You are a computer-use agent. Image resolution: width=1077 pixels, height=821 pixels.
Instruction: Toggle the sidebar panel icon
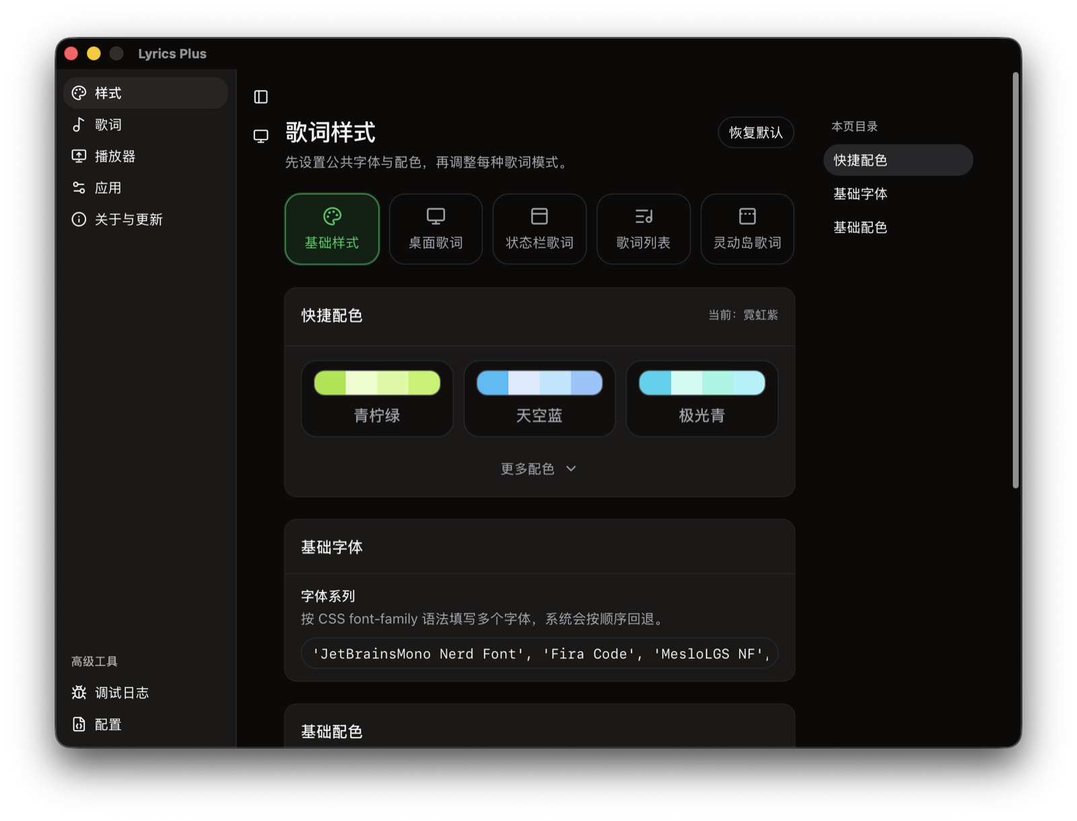coord(261,97)
